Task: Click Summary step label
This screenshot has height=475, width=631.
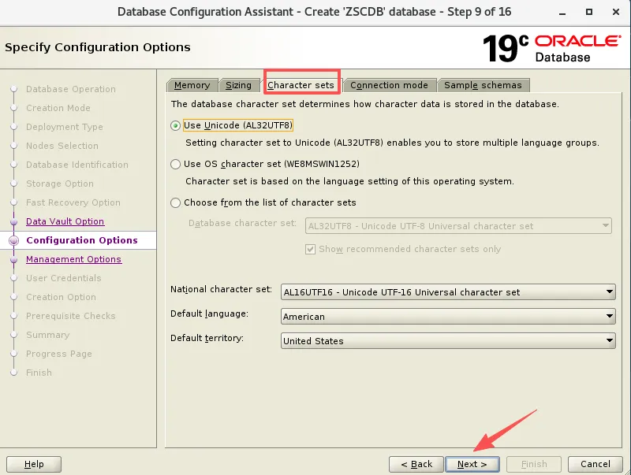Action: [48, 335]
